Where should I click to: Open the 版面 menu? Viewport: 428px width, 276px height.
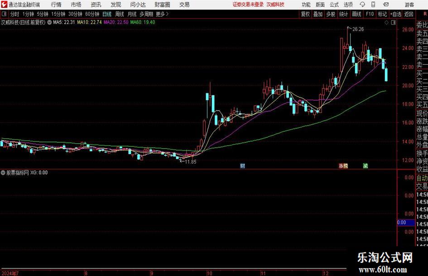[320, 5]
